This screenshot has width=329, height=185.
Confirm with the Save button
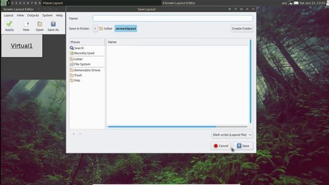(243, 146)
